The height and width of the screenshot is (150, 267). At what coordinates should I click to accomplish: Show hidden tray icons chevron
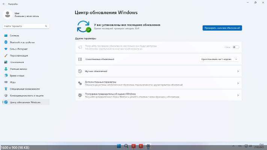coord(233,146)
